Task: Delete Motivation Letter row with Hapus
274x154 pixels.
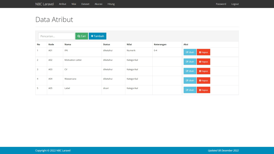Action: (203, 62)
